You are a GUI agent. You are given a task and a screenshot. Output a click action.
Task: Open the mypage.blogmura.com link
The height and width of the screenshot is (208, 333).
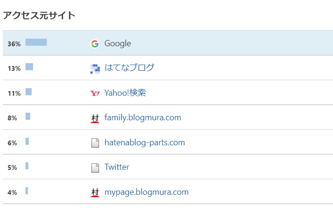[x=146, y=192]
